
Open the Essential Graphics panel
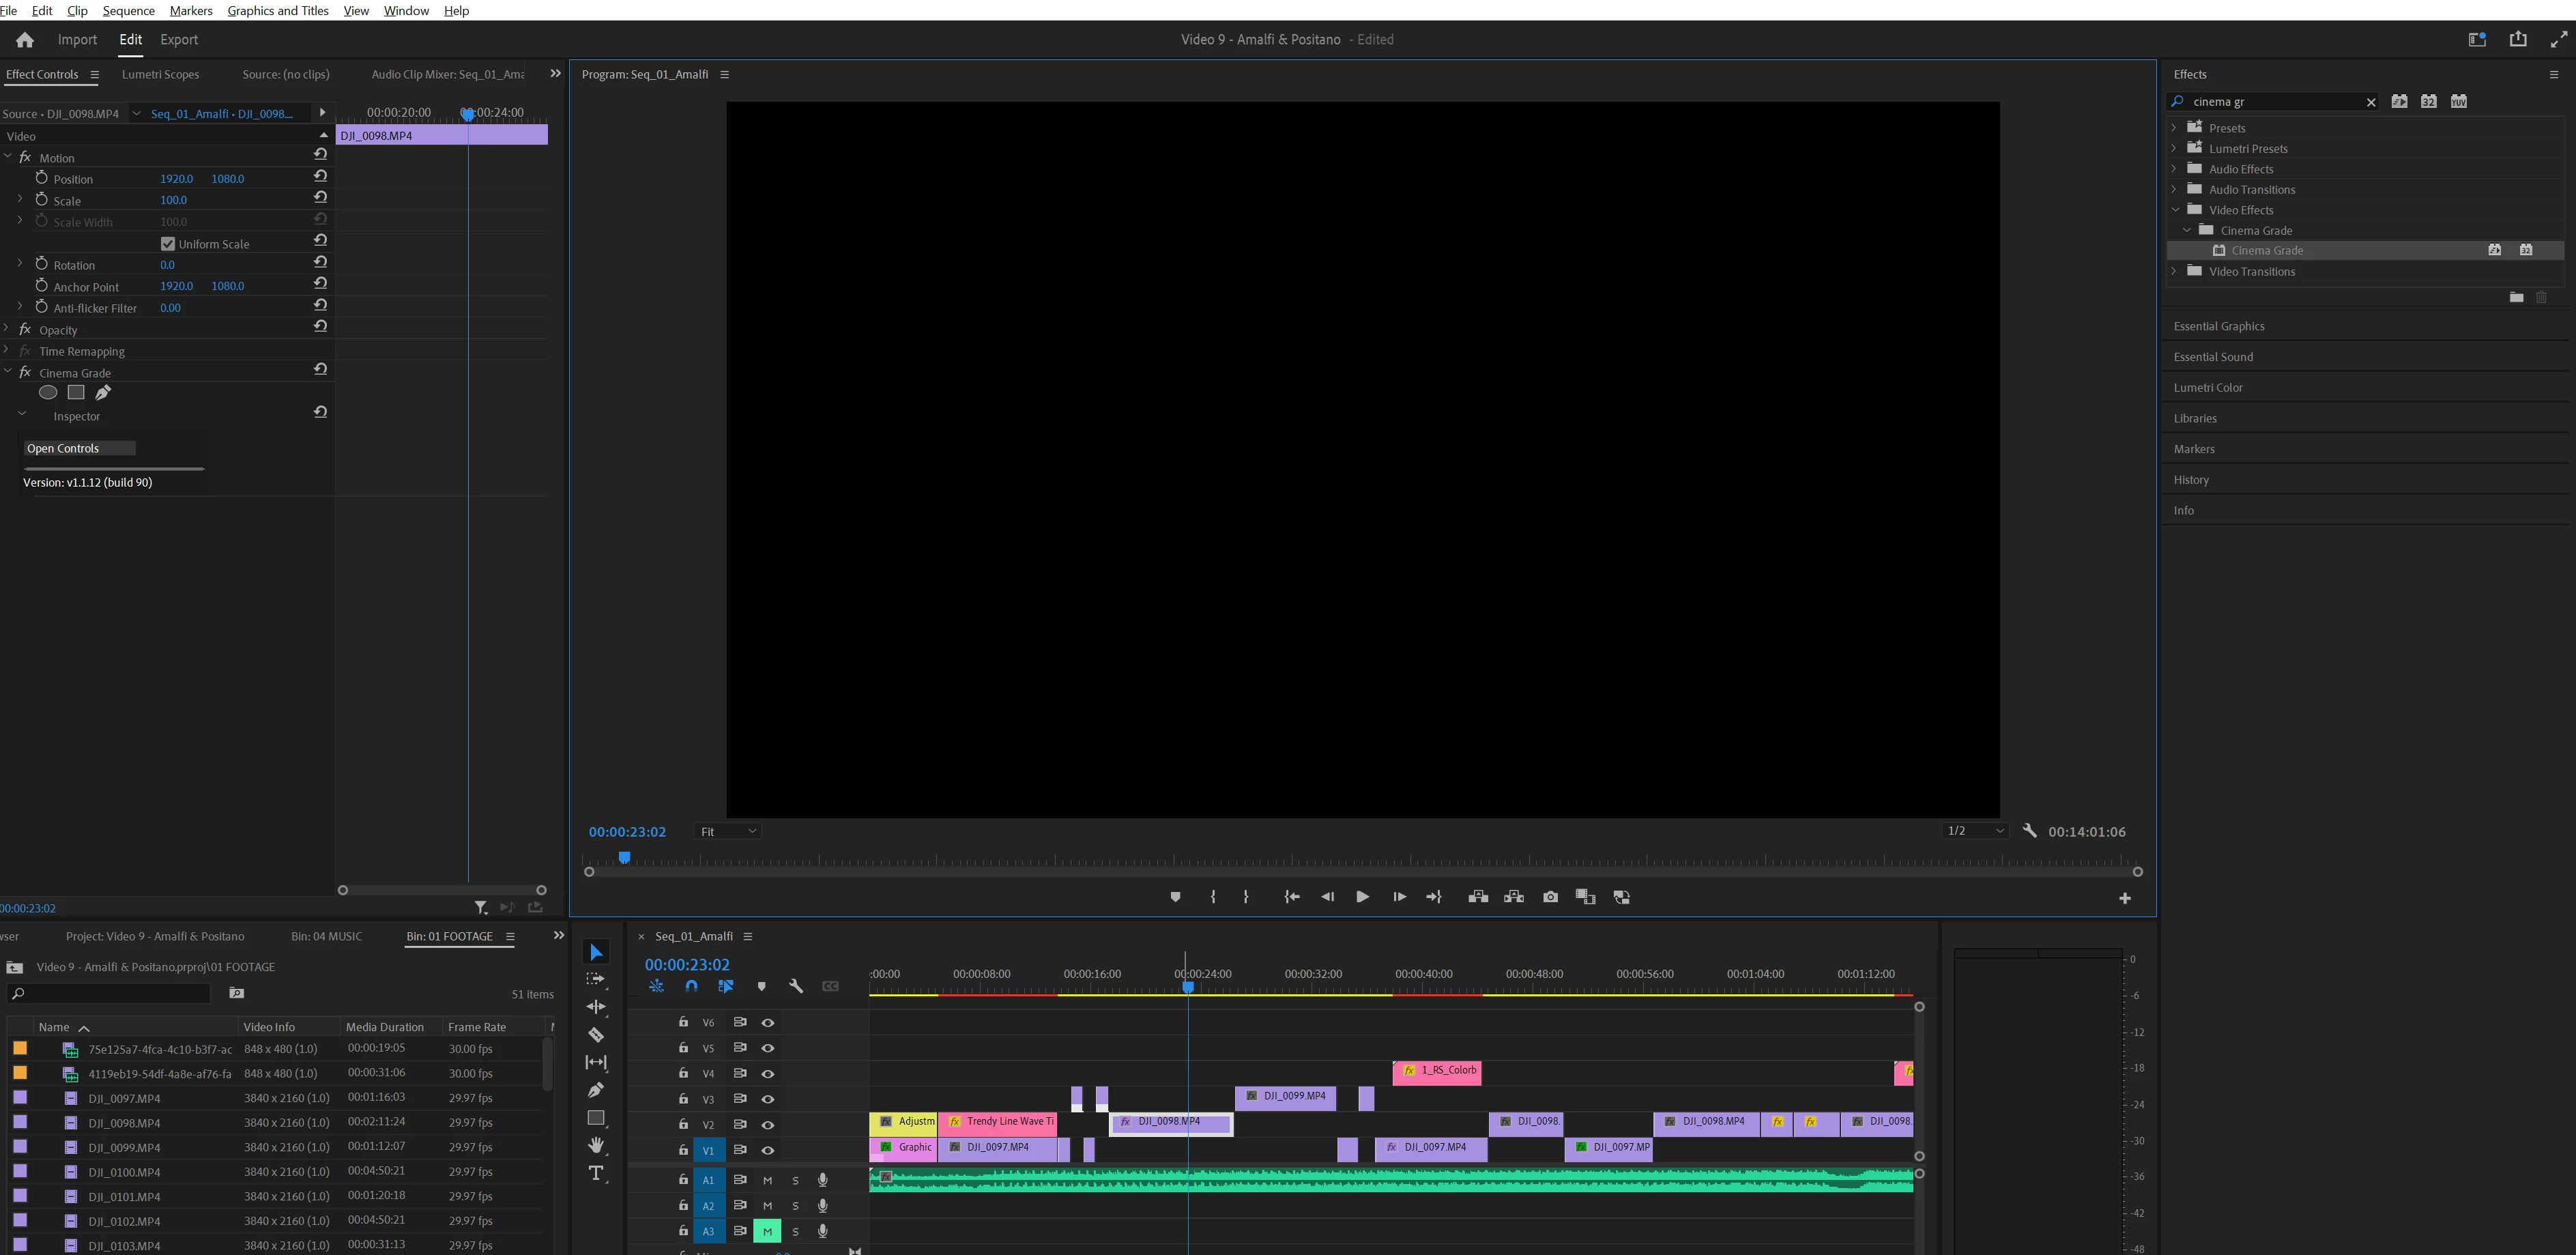point(2219,326)
